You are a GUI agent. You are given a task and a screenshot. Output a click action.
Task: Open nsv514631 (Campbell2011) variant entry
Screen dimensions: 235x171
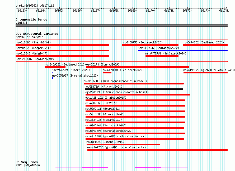[105, 142]
